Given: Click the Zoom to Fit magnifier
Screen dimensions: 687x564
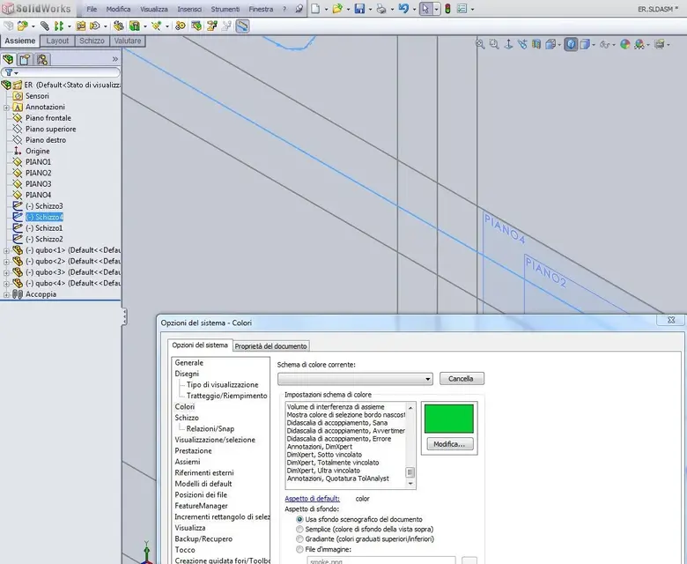Looking at the screenshot, I should (480, 44).
